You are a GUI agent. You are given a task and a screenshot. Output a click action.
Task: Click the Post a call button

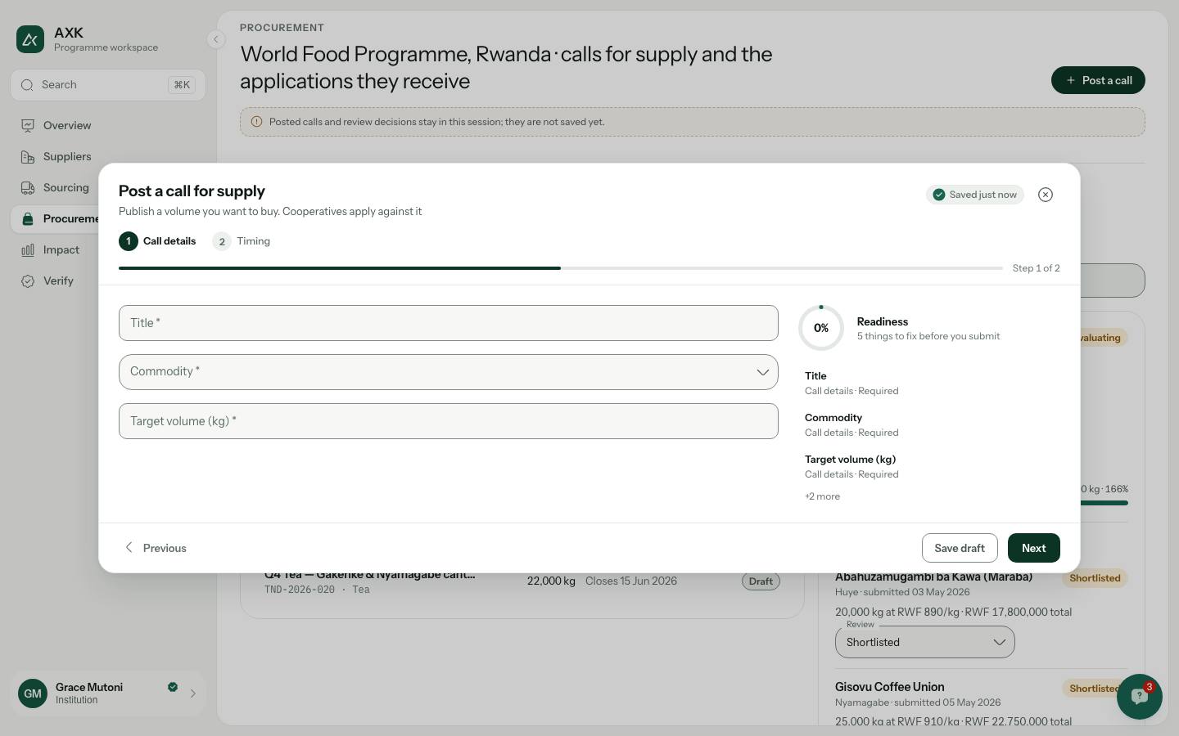pyautogui.click(x=1098, y=80)
